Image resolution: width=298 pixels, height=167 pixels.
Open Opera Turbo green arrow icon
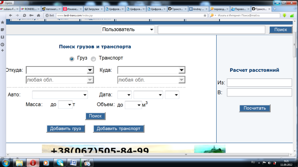[x=284, y=16]
